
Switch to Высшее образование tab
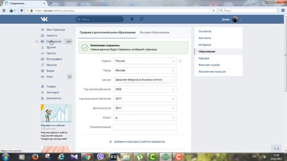[154, 32]
